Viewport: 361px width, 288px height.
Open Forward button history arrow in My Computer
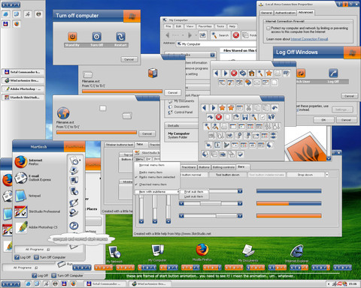click(x=196, y=35)
